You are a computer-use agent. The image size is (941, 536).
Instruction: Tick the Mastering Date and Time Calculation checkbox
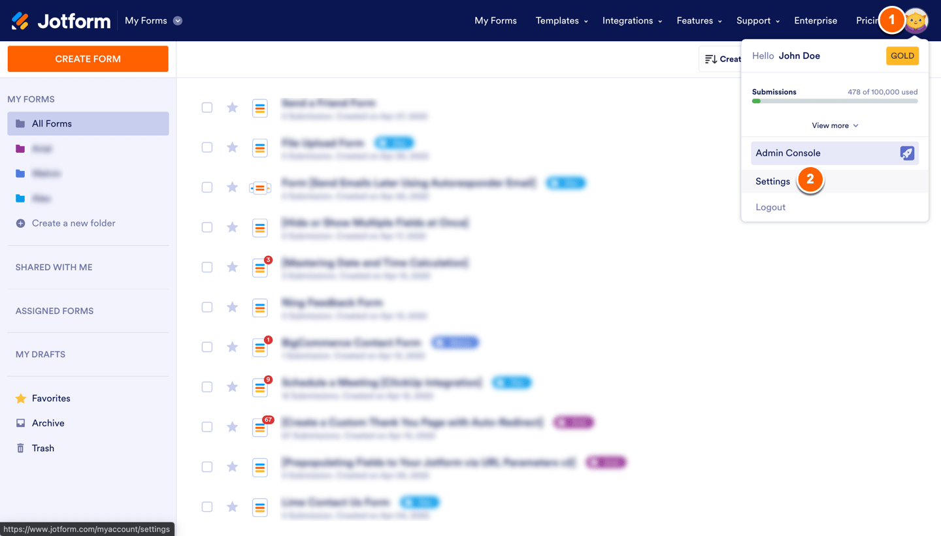(x=207, y=268)
